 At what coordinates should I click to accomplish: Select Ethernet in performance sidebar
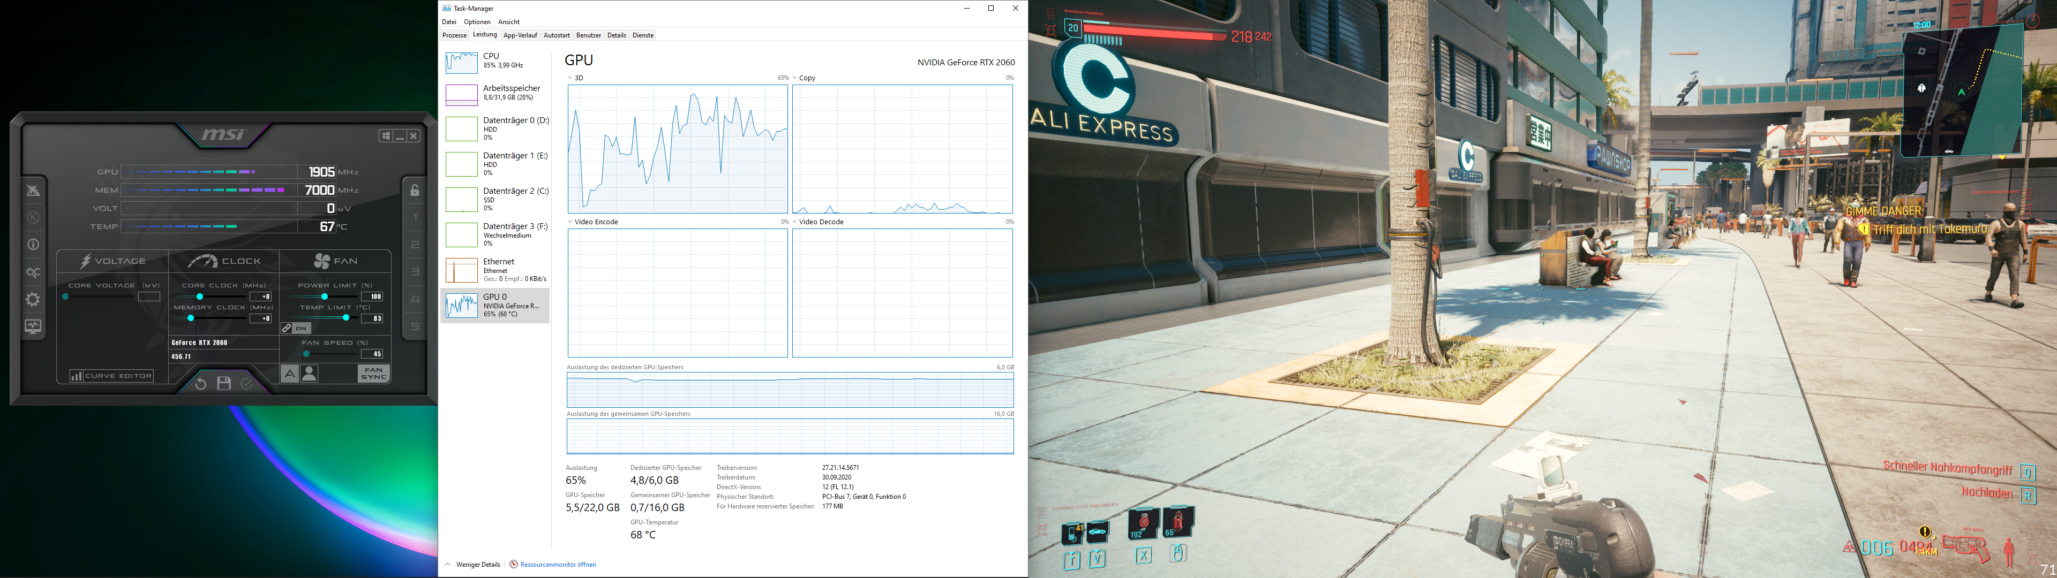[x=495, y=270]
